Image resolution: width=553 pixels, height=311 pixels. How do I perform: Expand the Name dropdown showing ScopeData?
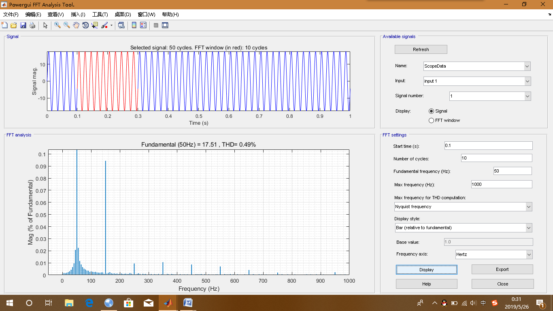tap(476, 66)
